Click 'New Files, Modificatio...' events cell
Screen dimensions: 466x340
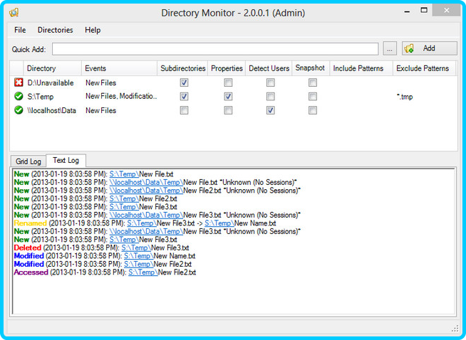(x=121, y=97)
